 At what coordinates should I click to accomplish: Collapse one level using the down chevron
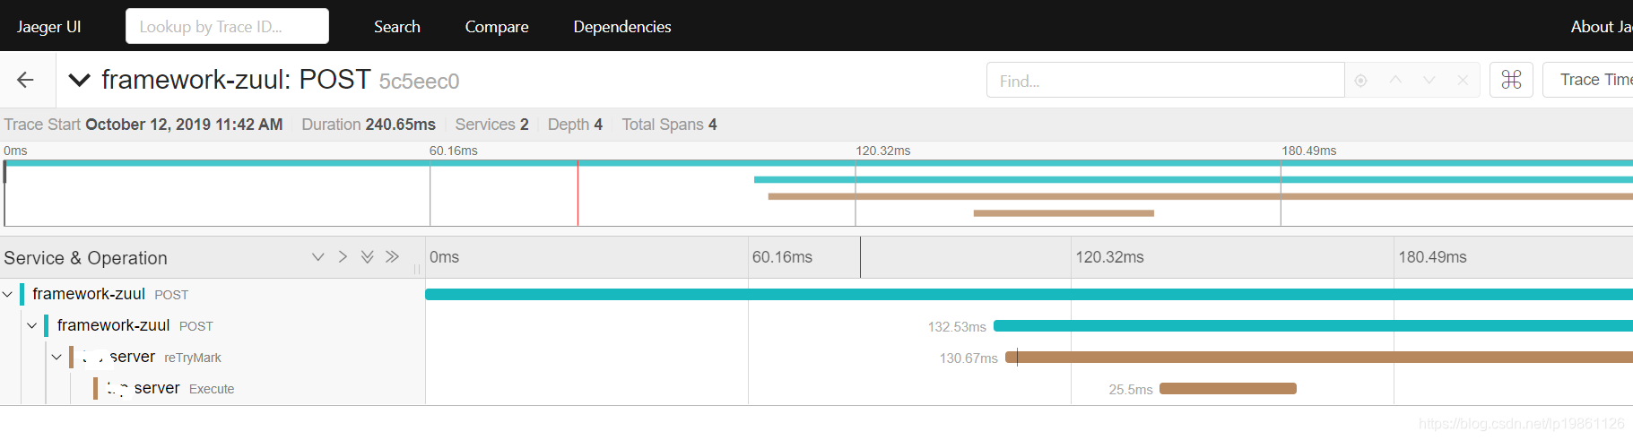point(317,257)
